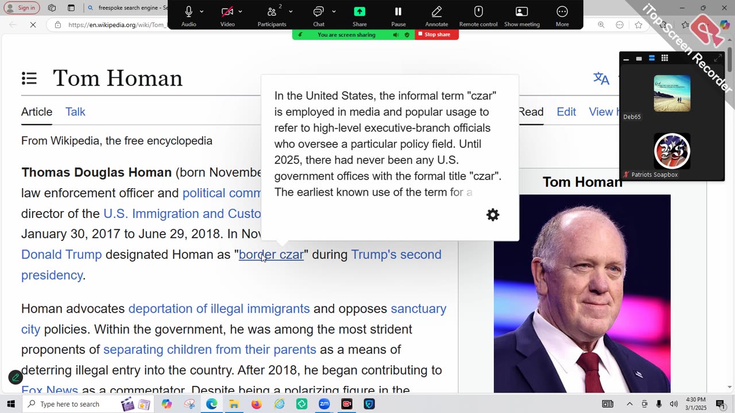This screenshot has width=735, height=413.
Task: Open Wikipedia language translate icon
Action: pyautogui.click(x=601, y=79)
